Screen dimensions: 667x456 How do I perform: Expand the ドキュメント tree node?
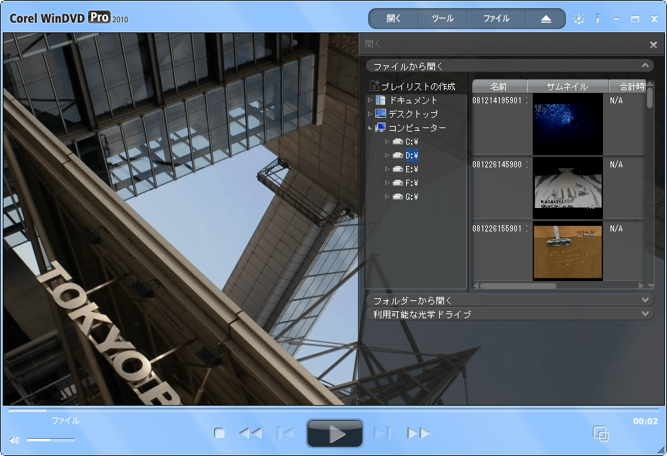point(370,100)
